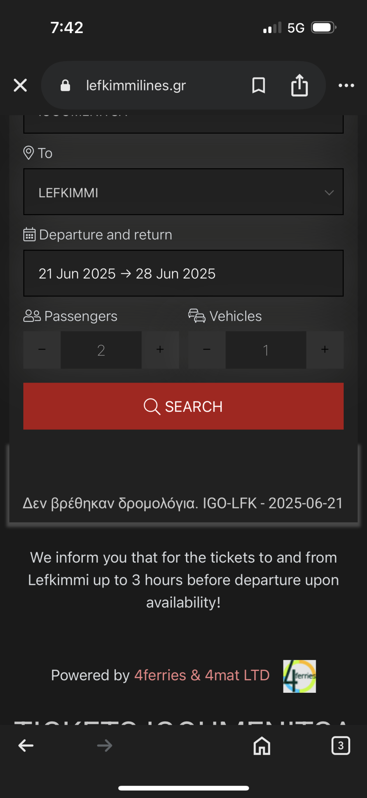The image size is (367, 798).
Task: Open the LEFKIMMI destination dropdown
Action: [x=183, y=192]
